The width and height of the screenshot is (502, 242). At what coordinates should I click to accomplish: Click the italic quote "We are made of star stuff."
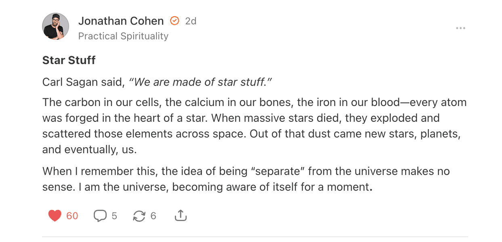point(200,82)
